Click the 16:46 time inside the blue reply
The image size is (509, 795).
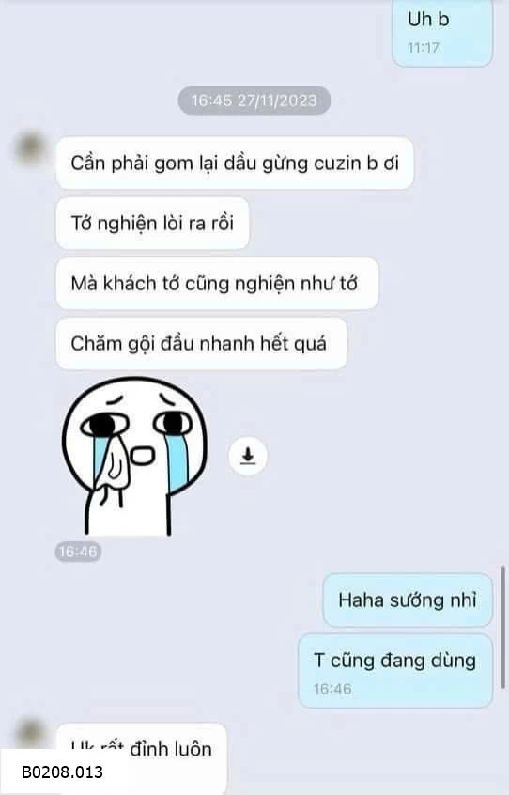332,689
